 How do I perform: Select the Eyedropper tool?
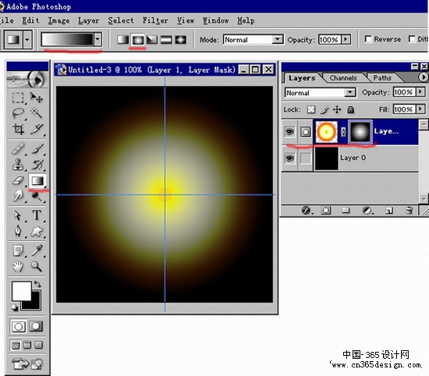click(37, 250)
